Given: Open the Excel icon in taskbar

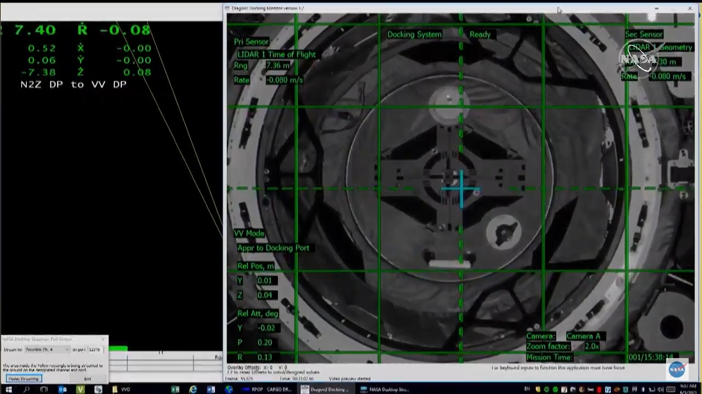Looking at the screenshot, I should [175, 389].
